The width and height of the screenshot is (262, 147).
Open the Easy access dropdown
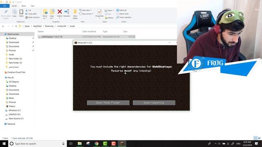point(86,14)
